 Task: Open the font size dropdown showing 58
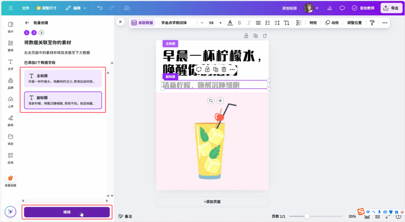(x=211, y=22)
